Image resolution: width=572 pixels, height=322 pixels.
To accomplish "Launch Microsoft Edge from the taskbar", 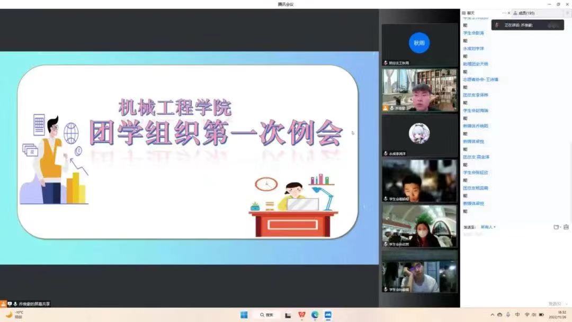I will tap(315, 315).
